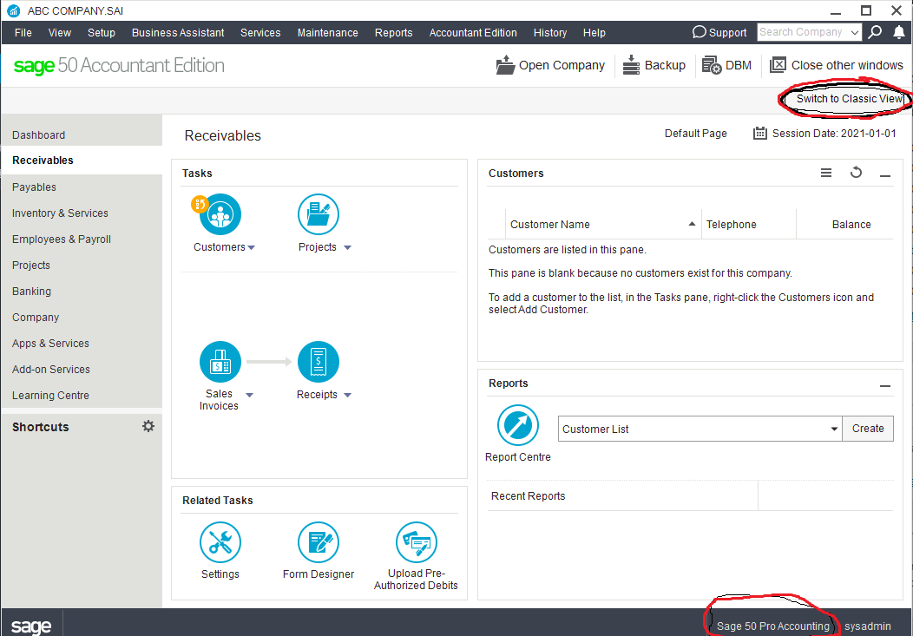Open the Maintenance menu
Screen dimensions: 913x636
[328, 33]
